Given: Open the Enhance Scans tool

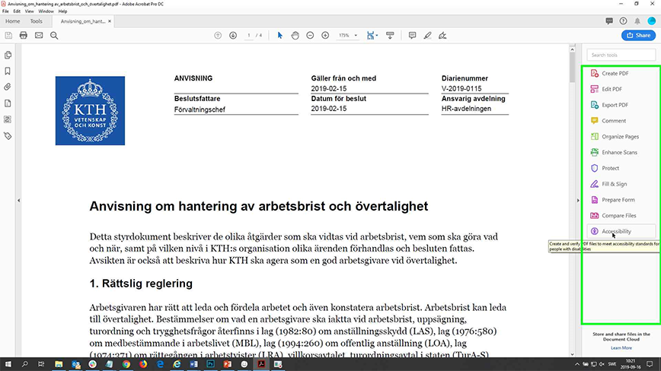Looking at the screenshot, I should 621,152.
